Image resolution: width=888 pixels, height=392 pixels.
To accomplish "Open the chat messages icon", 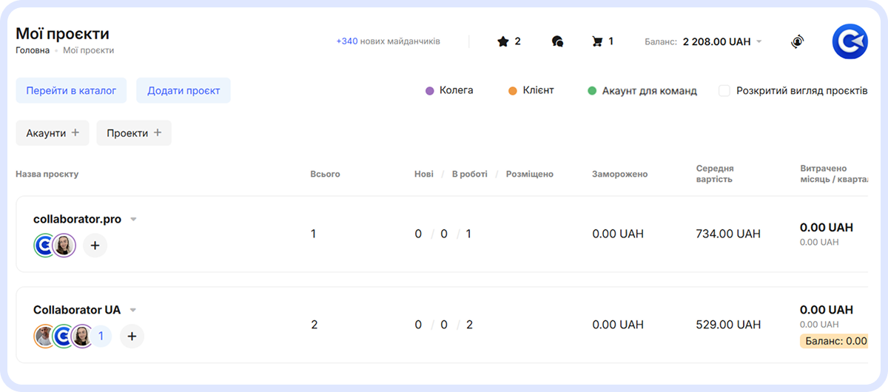I will click(558, 41).
